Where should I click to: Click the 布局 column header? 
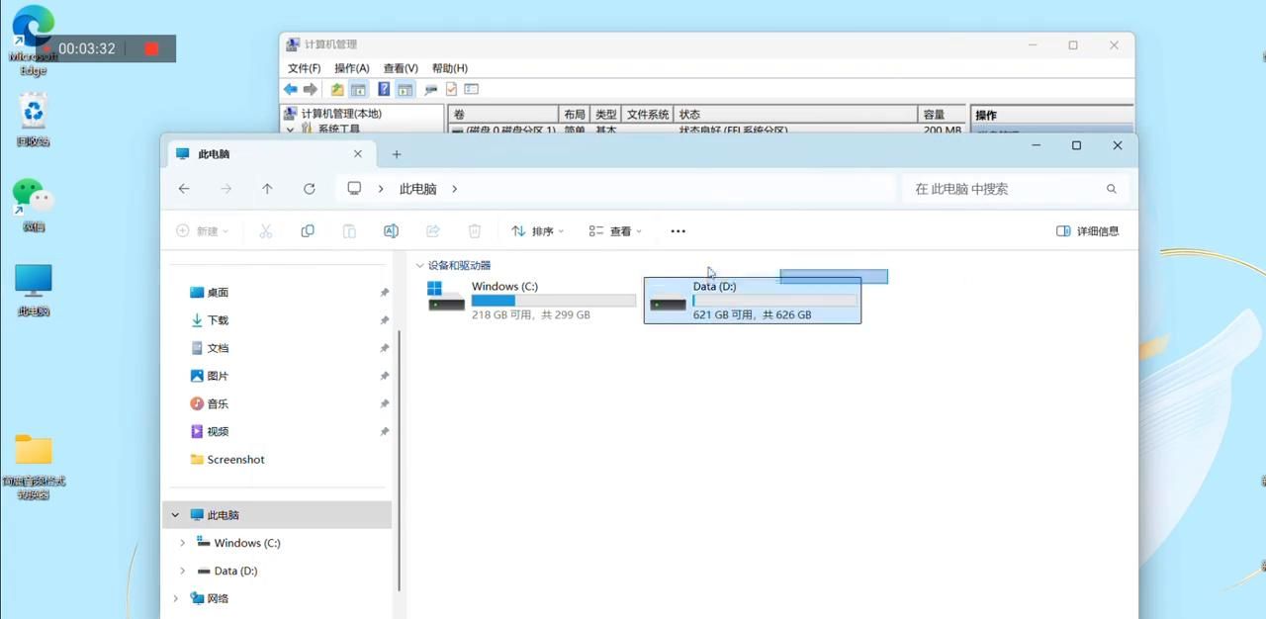(x=575, y=115)
